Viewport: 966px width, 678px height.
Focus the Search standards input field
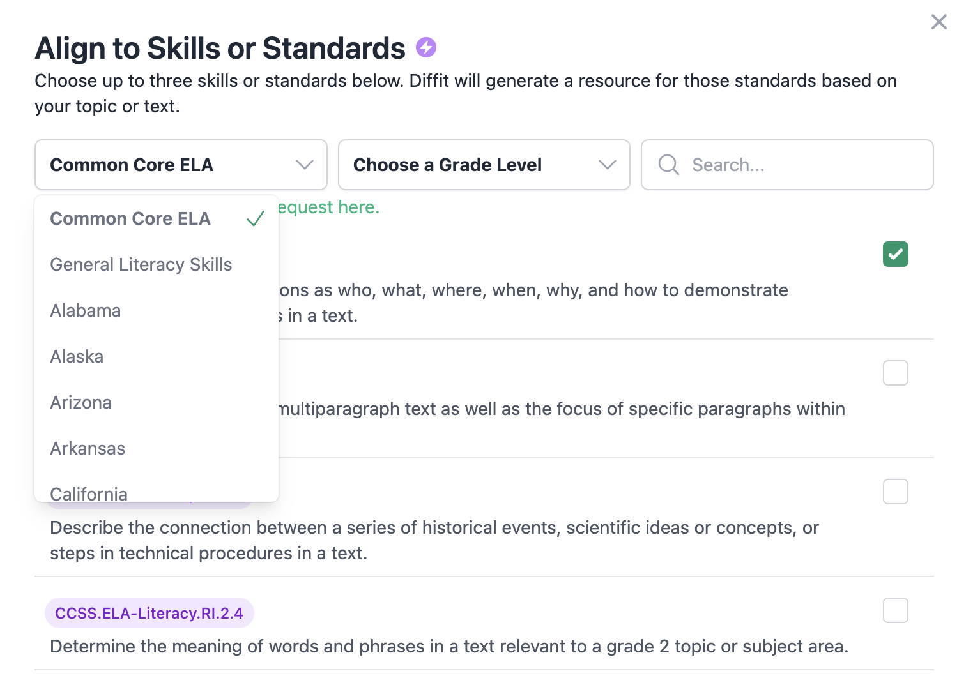point(787,165)
